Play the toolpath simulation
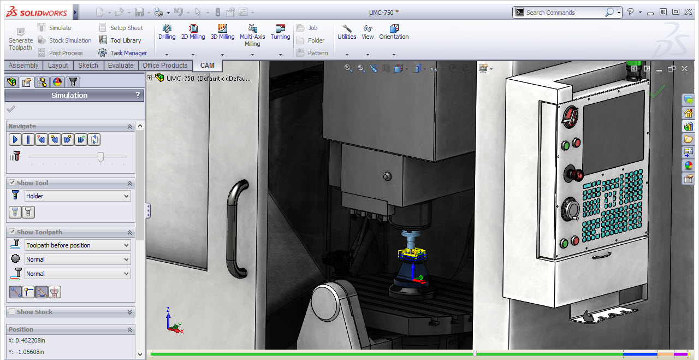This screenshot has width=699, height=360. point(15,140)
